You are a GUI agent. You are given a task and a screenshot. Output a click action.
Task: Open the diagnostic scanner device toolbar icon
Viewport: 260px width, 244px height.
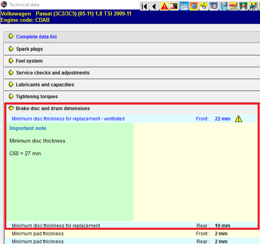(x=174, y=6)
